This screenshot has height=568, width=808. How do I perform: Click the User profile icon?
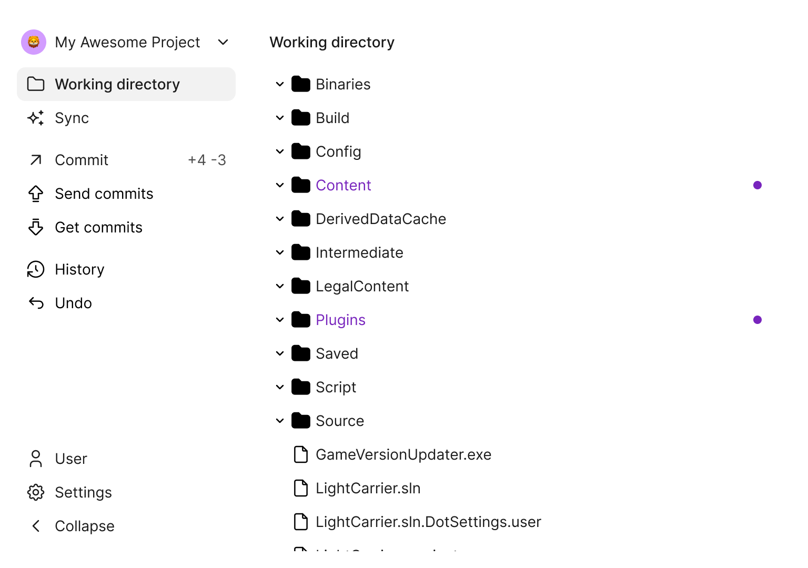click(x=36, y=459)
